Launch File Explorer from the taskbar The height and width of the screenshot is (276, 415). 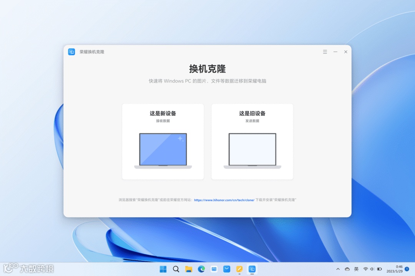point(188,269)
